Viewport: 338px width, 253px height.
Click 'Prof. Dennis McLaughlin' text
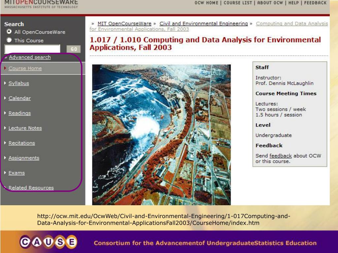tap(284, 83)
